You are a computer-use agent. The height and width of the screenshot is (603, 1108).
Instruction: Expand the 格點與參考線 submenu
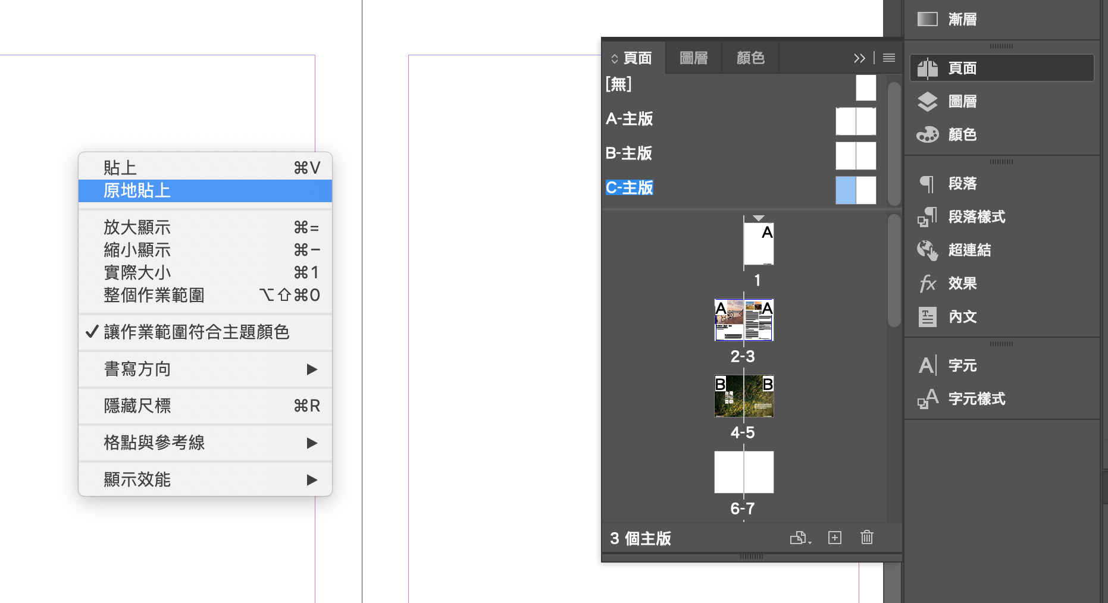click(205, 442)
